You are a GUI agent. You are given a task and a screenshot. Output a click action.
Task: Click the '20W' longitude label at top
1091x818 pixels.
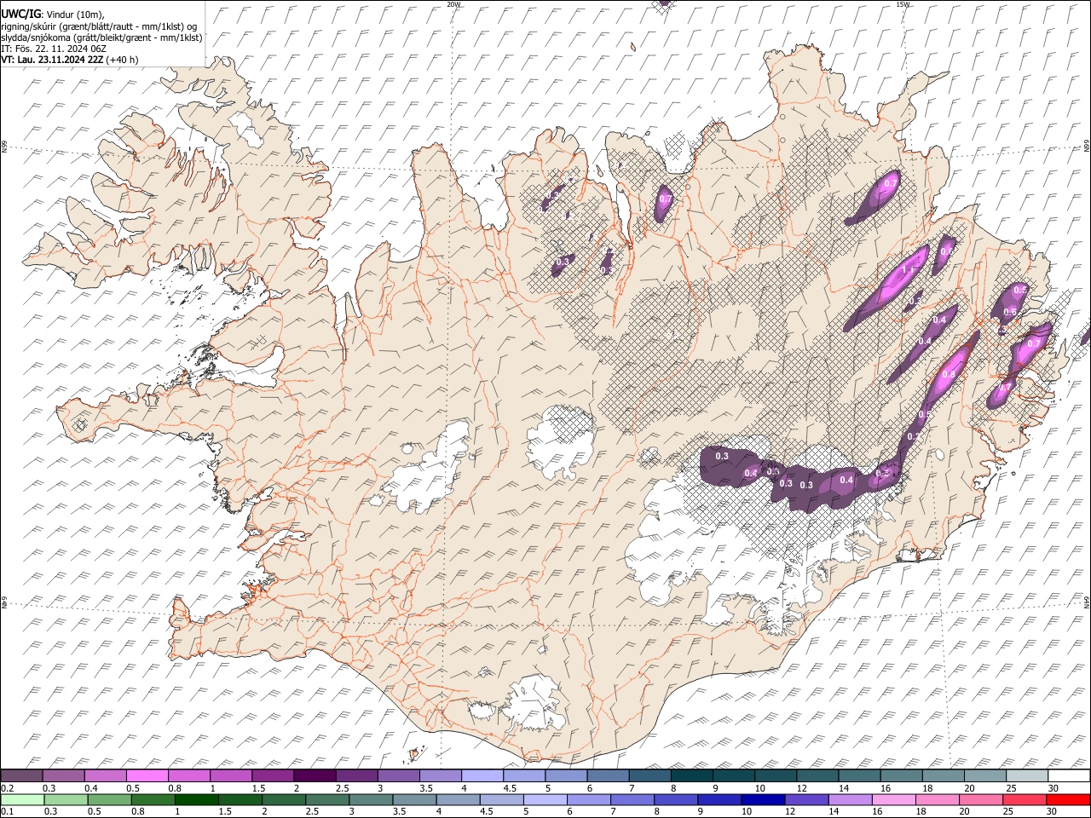tap(453, 4)
